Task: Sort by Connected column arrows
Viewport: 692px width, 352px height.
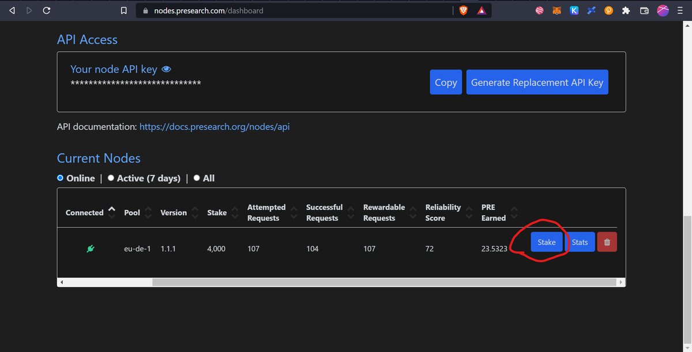Action: pos(112,212)
